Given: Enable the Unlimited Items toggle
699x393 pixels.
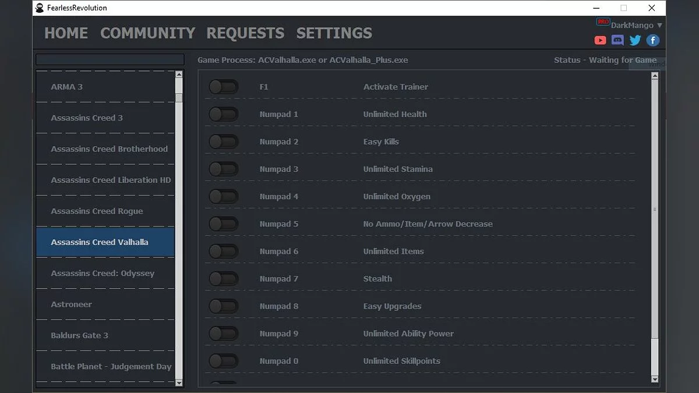Looking at the screenshot, I should click(x=224, y=251).
